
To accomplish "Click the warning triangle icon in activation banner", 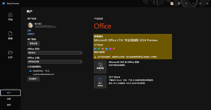I will (x=95, y=57).
